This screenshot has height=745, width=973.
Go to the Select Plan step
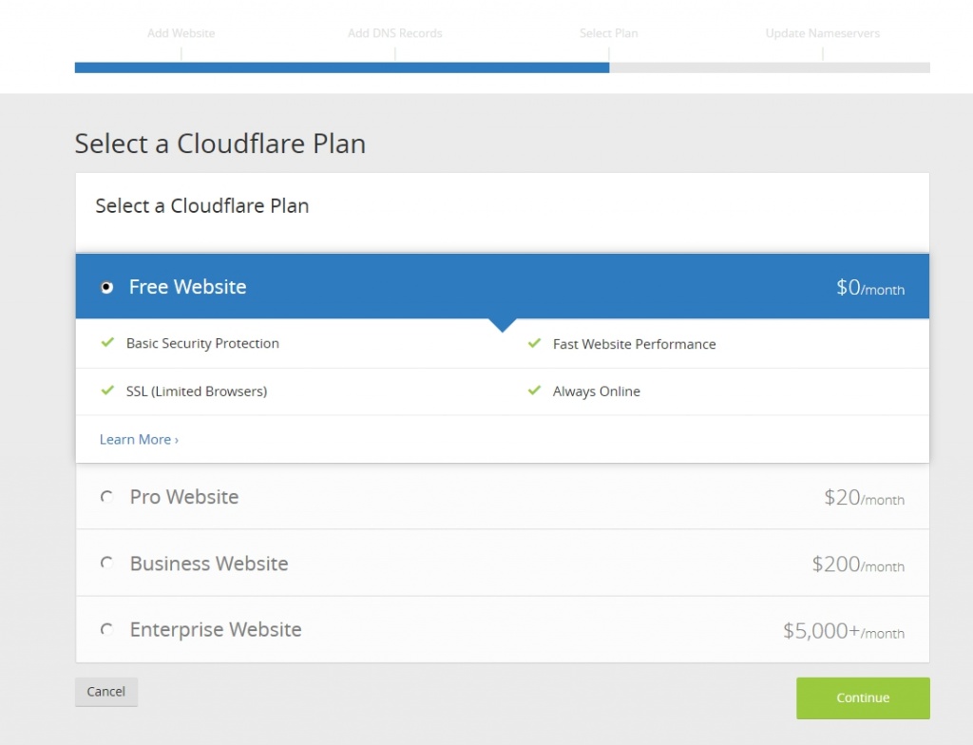609,33
